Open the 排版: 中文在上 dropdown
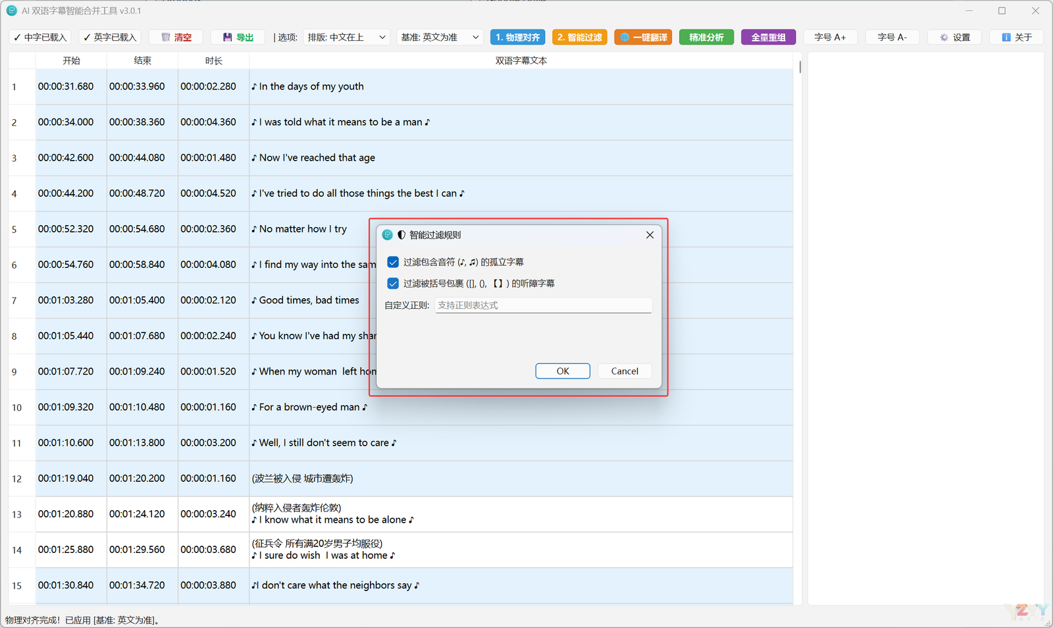The image size is (1053, 628). coord(347,38)
